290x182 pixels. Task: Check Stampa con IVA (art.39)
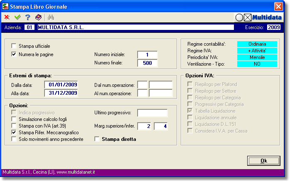pos(14,126)
